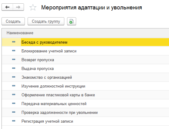Select the row Выдача пропуска
This screenshot has width=169, height=129.
pos(85,68)
